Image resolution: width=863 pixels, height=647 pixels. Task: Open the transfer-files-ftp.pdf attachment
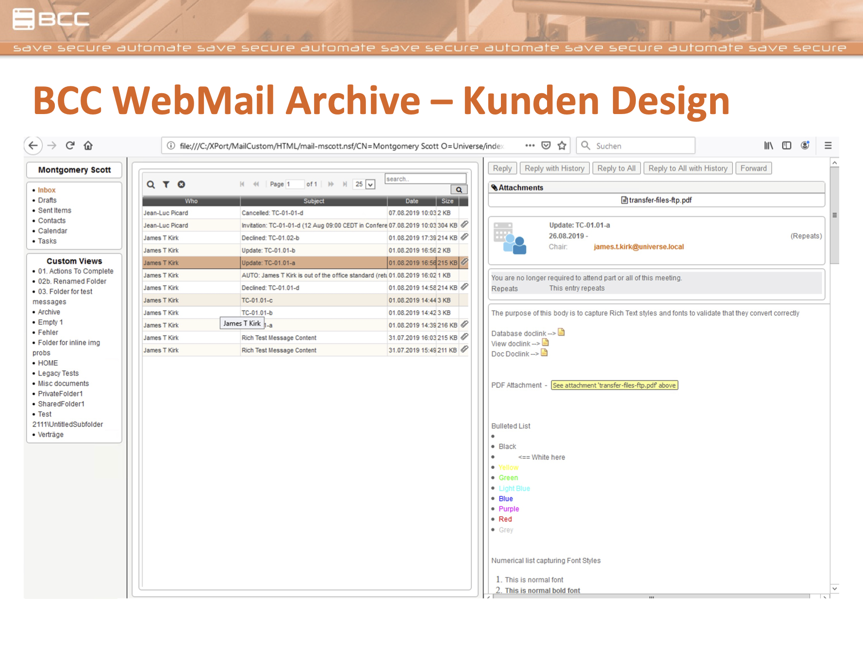(x=656, y=200)
